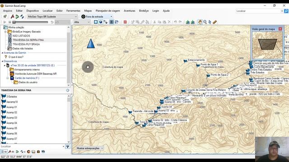Toggle the adventures filter backpack icon
The height and width of the screenshot is (162, 289).
point(38,152)
